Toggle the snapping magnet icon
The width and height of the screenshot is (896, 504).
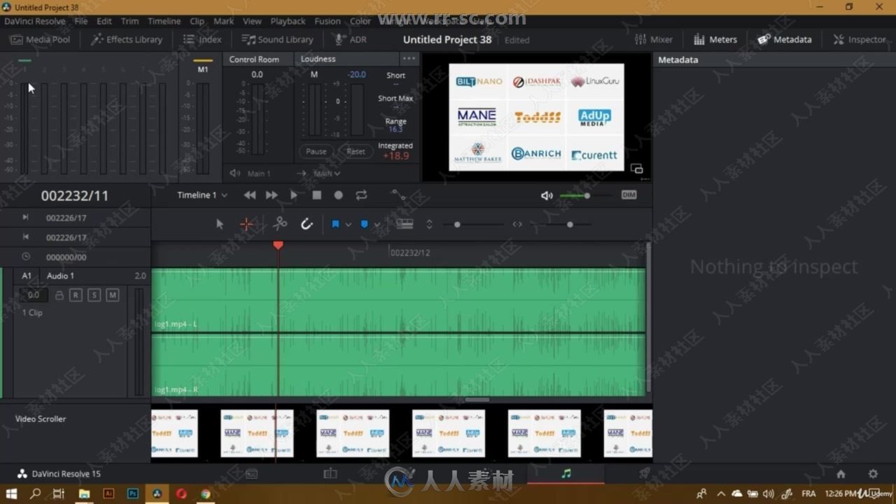tap(306, 224)
